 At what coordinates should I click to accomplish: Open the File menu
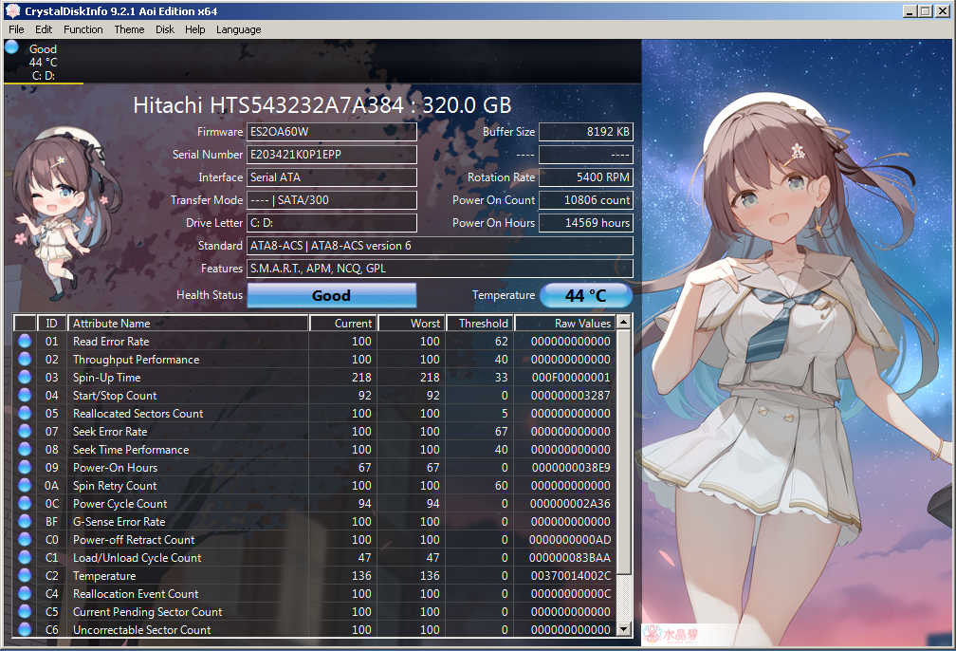pyautogui.click(x=16, y=29)
